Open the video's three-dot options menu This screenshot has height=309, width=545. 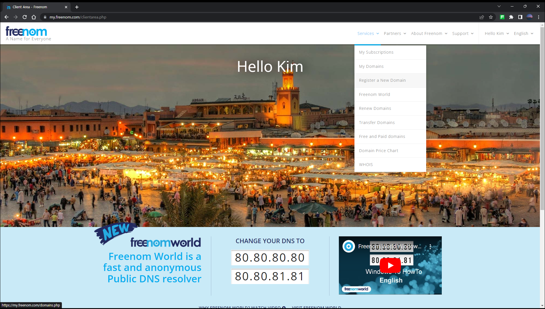point(430,247)
